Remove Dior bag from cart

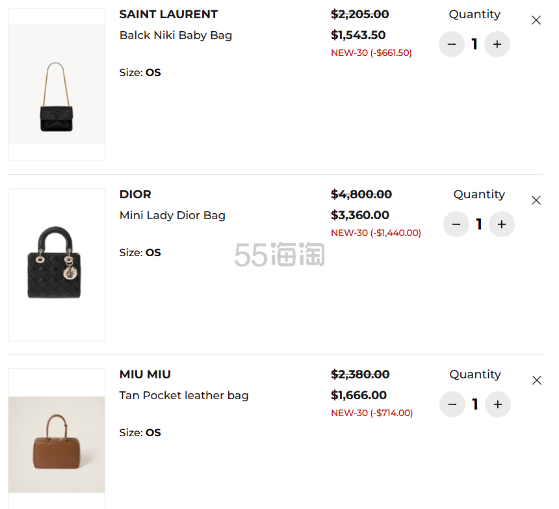tap(536, 200)
